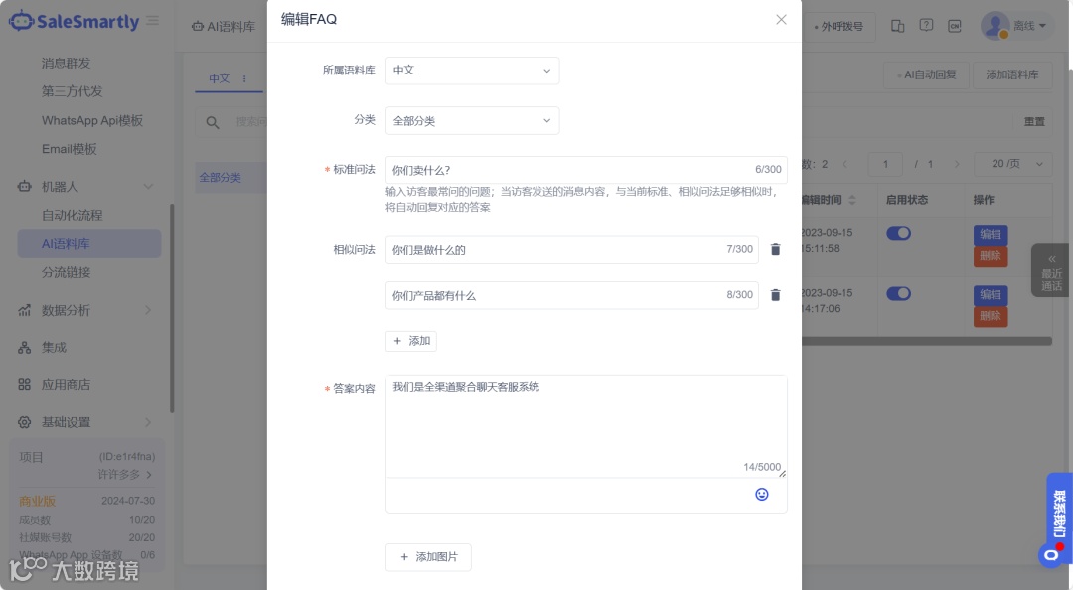This screenshot has width=1073, height=590.
Task: Open WhatsApp Api模板 in sidebar
Action: pyautogui.click(x=92, y=120)
